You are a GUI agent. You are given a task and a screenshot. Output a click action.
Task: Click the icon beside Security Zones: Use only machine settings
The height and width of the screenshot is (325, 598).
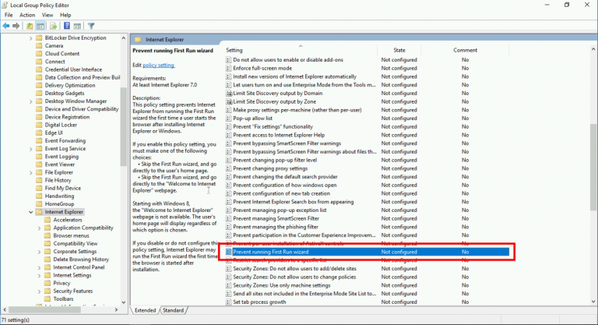(x=228, y=285)
